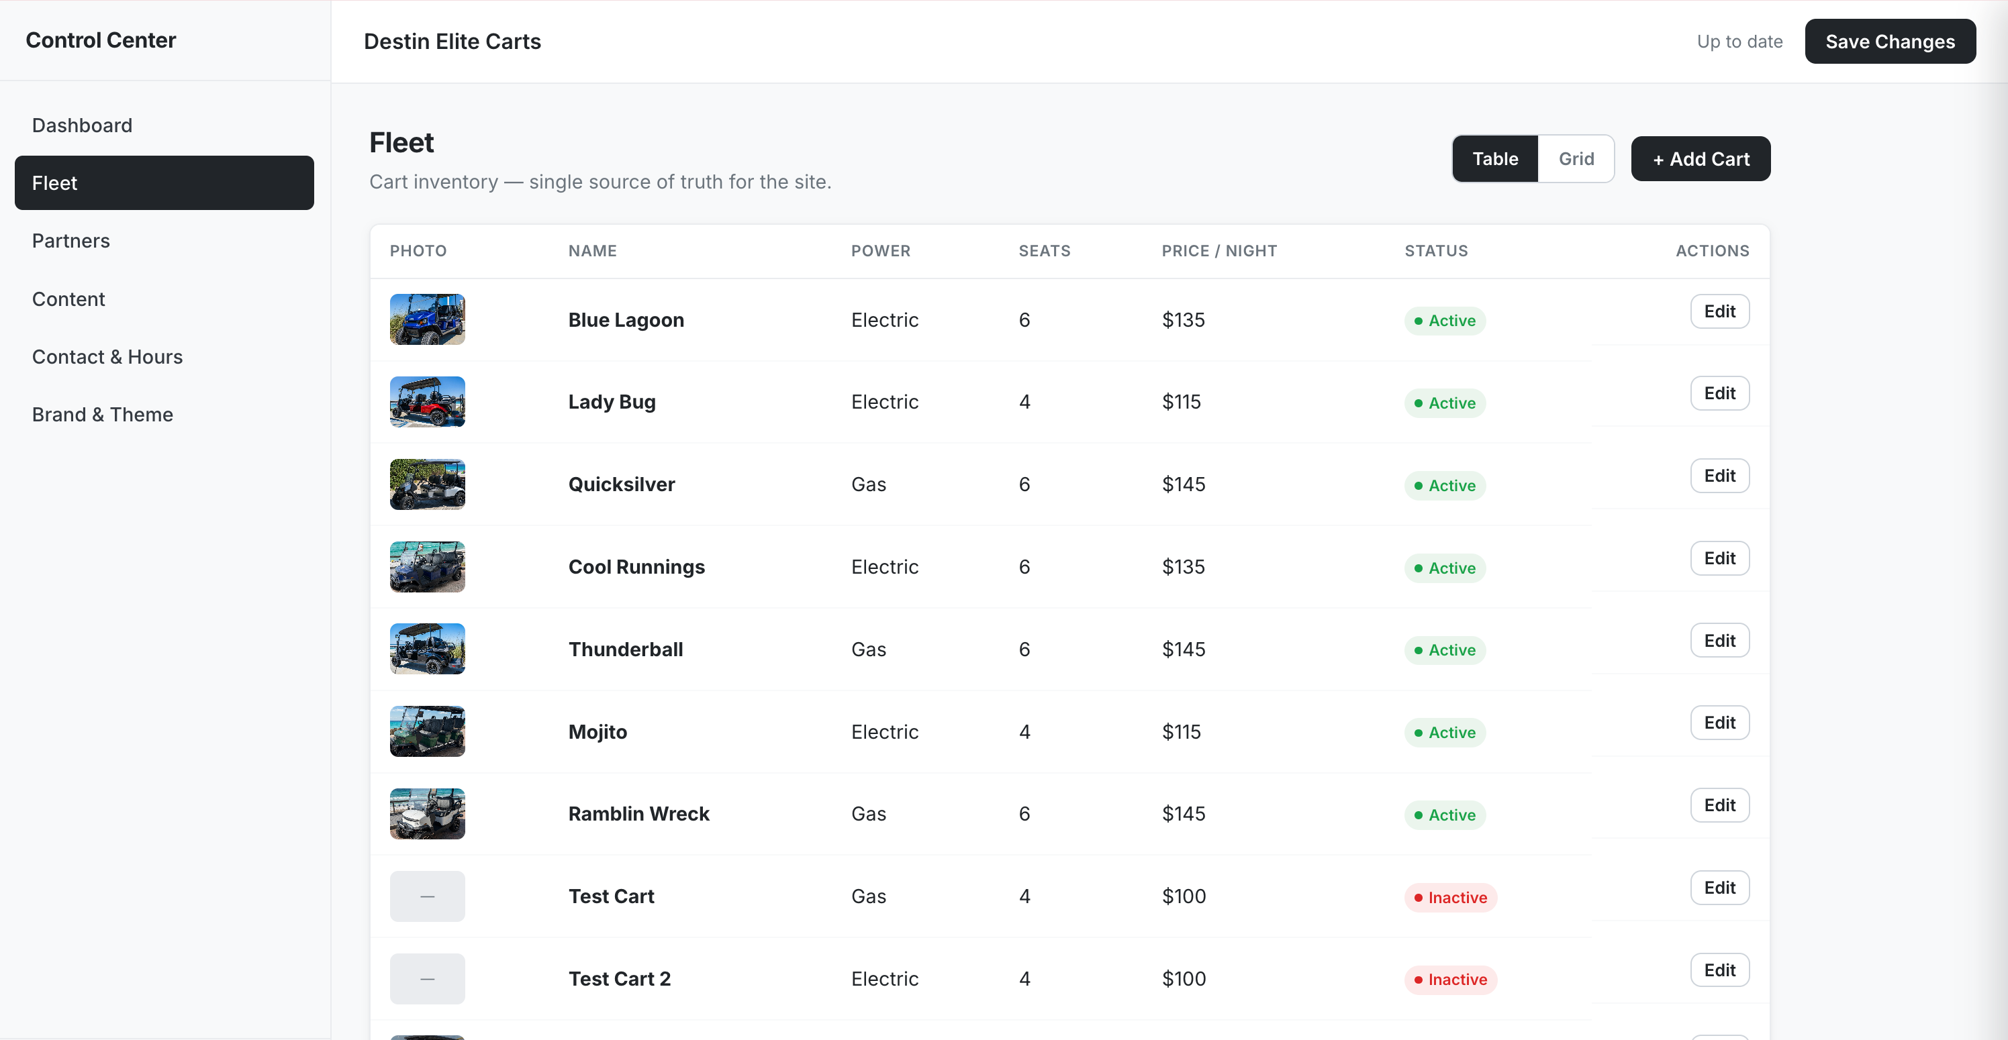Click the Active badge for Mojito
The height and width of the screenshot is (1040, 2008).
[x=1445, y=733]
